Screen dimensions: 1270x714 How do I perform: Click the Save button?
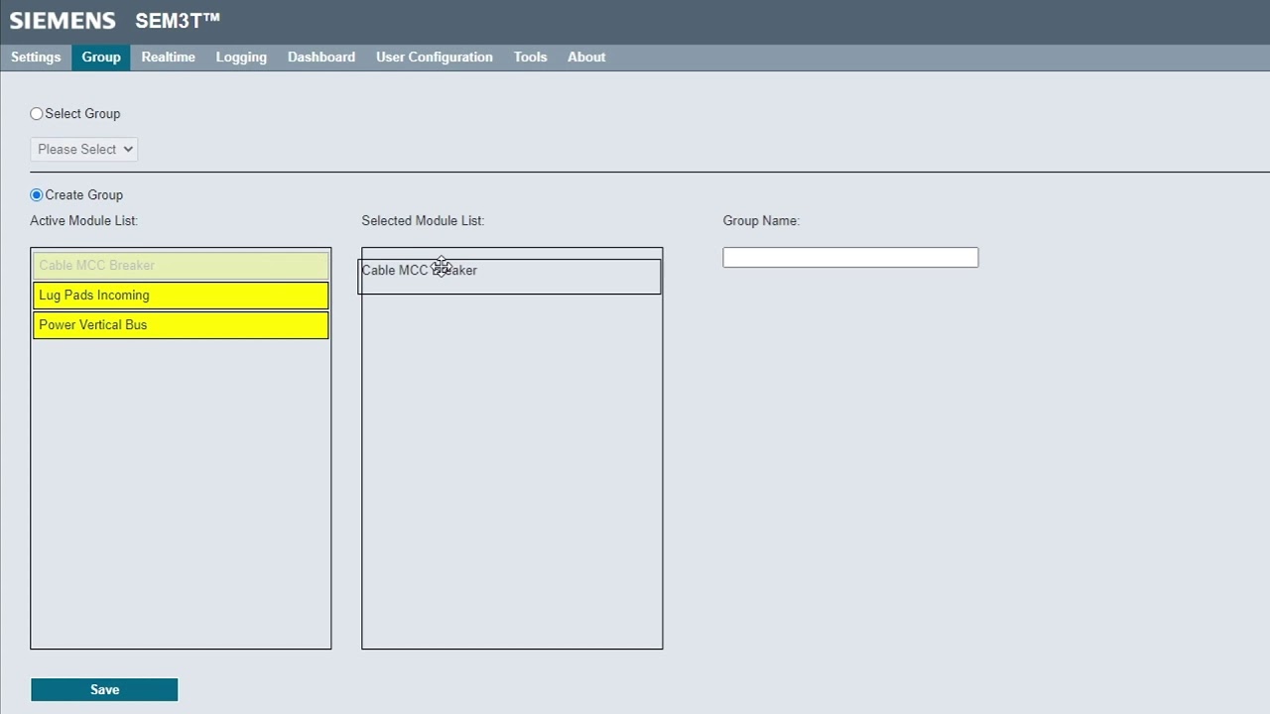pyautogui.click(x=104, y=690)
